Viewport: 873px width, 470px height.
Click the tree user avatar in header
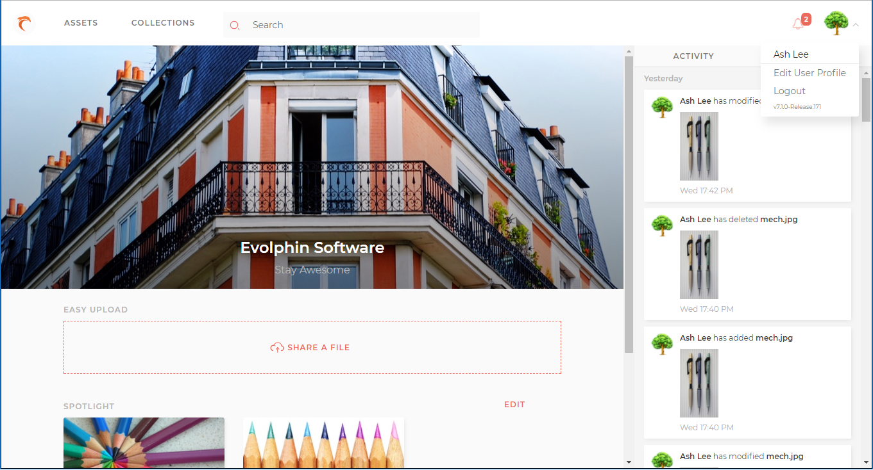pyautogui.click(x=836, y=24)
